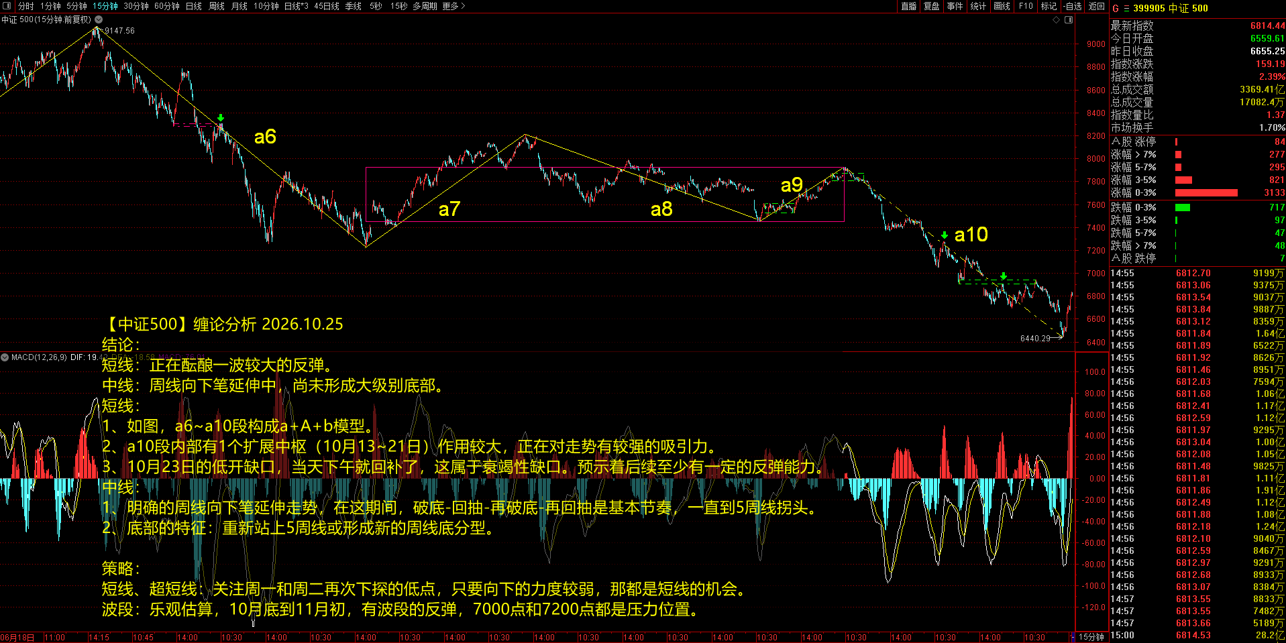The width and height of the screenshot is (1286, 643).
Task: Open the chart settings circle next to 中证500 title
Action: [x=99, y=19]
